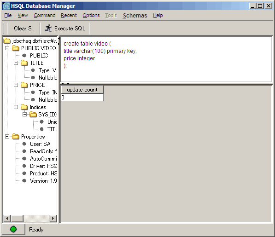Click the tree panel horizontal scrollbar right arrow
Screen dimensions: 275x237
pyautogui.click(x=53, y=218)
